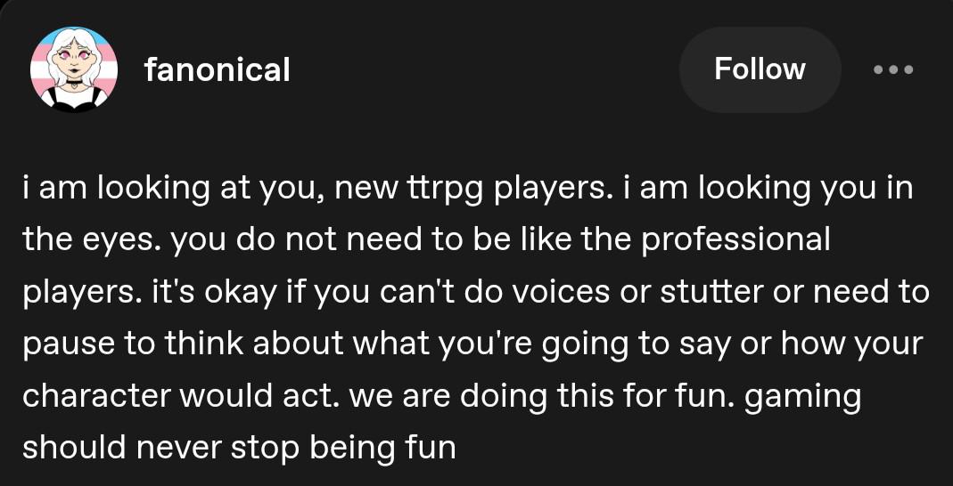Click the word "stutter" in the post
Screen dimensions: 953x486
point(711,291)
